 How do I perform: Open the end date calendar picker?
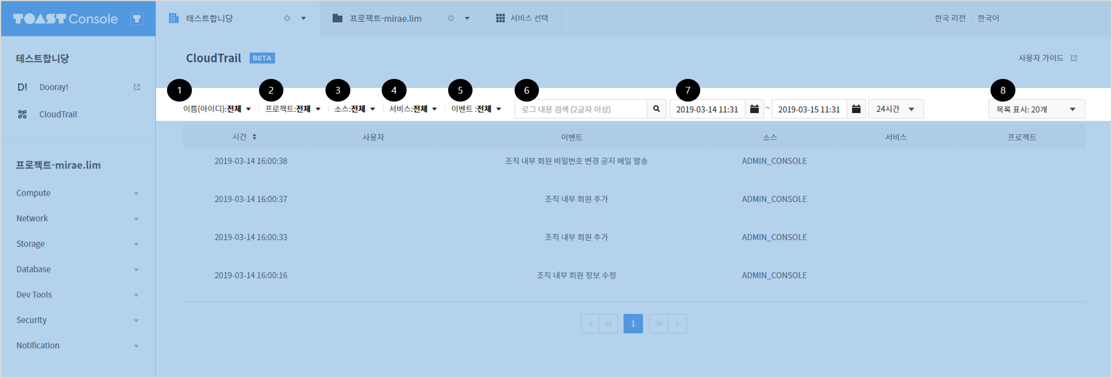point(856,109)
